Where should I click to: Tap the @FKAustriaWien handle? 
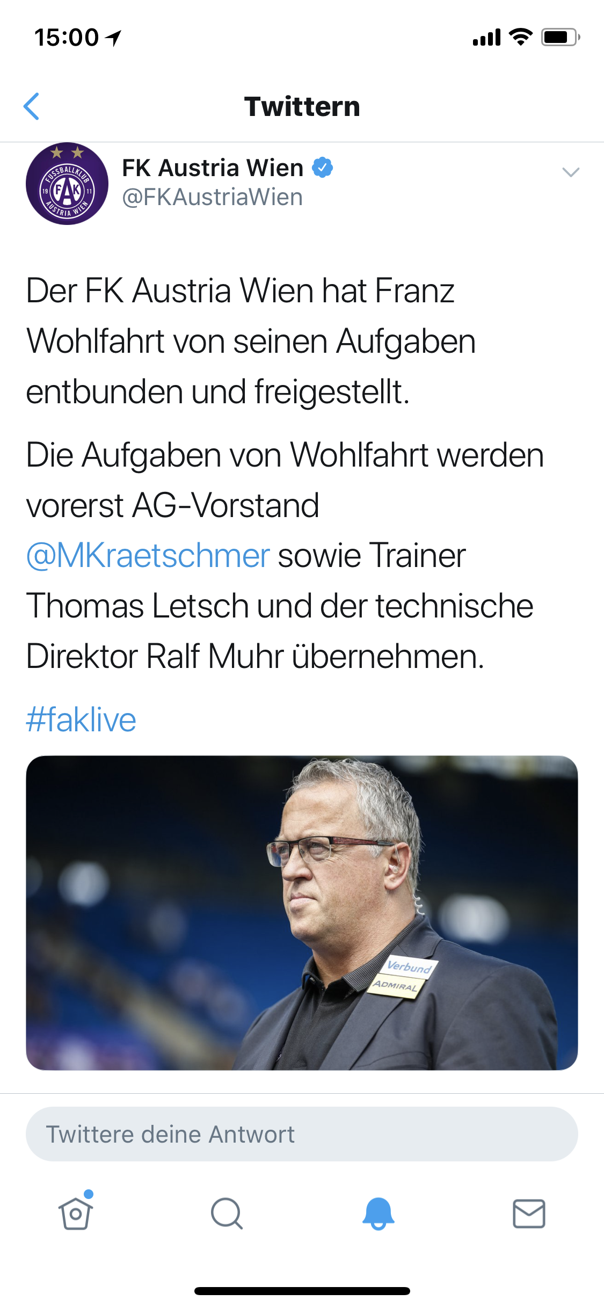213,197
